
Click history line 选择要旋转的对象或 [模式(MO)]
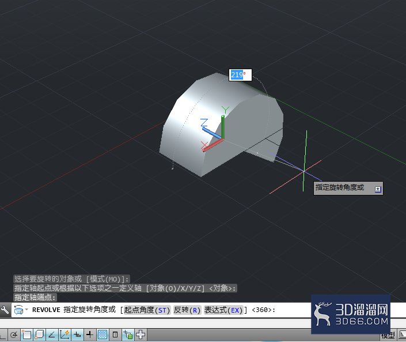coord(71,279)
